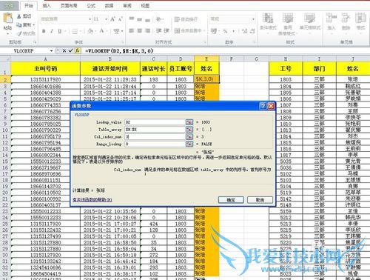Click the Enter checkmark in the formula bar
The width and height of the screenshot is (370, 280).
pyautogui.click(x=71, y=50)
